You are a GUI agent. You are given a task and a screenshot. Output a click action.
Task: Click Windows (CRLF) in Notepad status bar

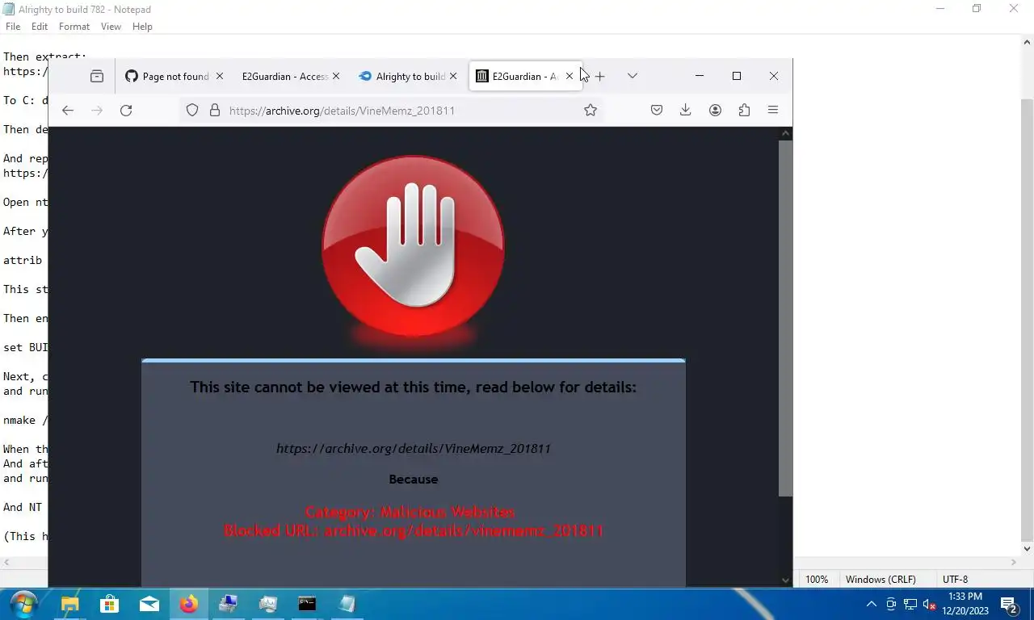pos(881,580)
